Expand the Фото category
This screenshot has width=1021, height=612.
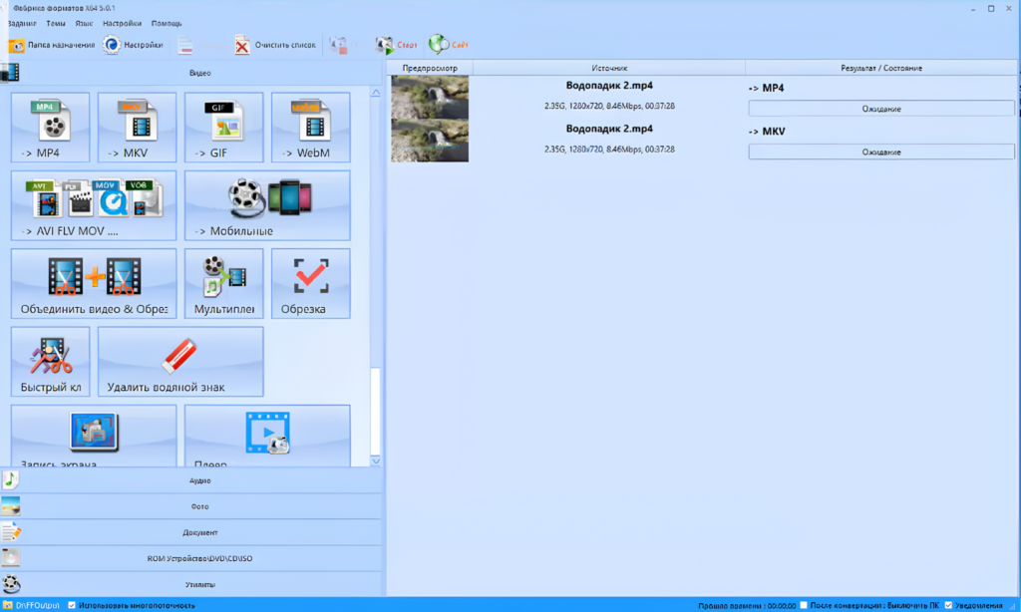pos(190,506)
